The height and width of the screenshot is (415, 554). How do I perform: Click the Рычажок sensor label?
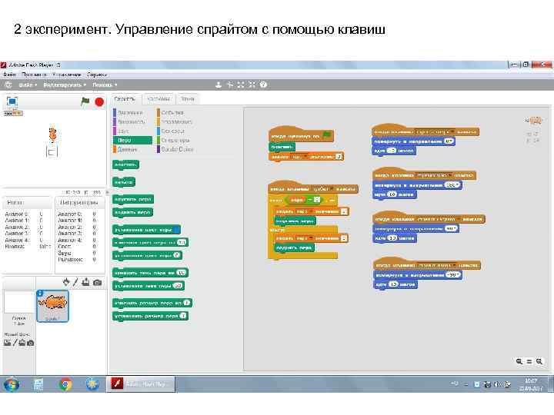tap(70, 260)
